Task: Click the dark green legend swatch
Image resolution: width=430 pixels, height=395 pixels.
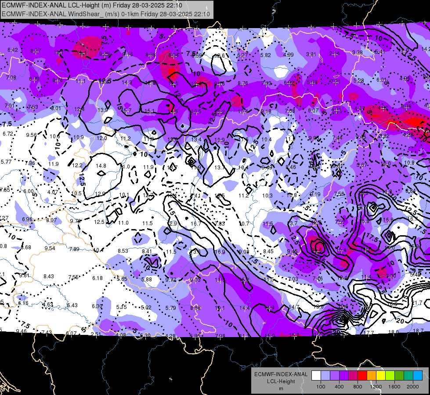Action: tap(399, 375)
